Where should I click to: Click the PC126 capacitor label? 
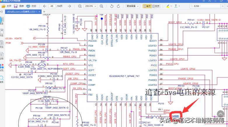[x=81, y=22]
